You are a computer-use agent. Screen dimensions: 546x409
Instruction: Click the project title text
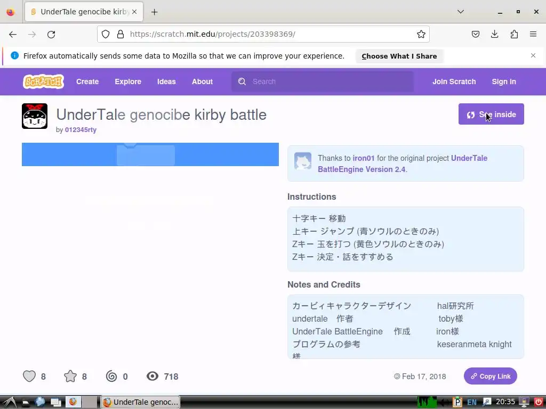(x=161, y=114)
